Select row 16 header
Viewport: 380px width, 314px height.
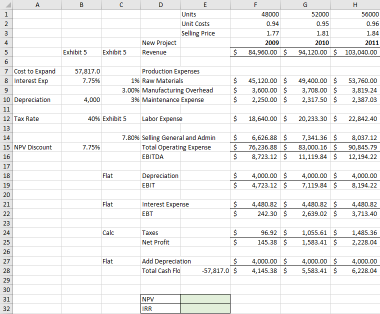point(6,157)
